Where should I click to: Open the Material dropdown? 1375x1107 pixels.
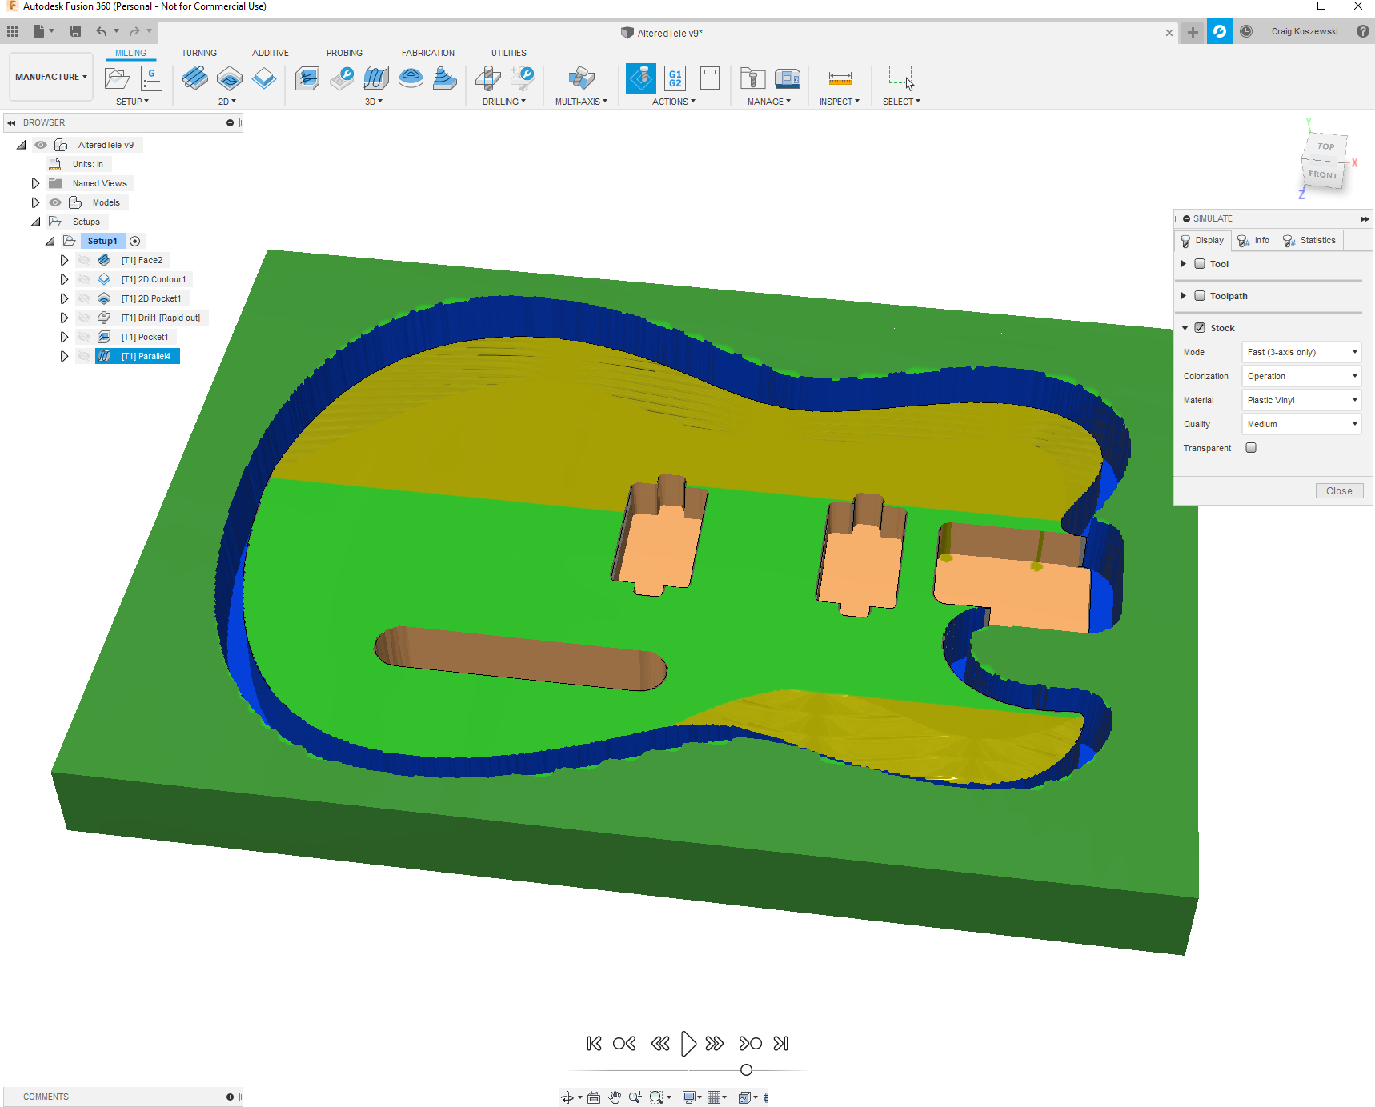1301,400
